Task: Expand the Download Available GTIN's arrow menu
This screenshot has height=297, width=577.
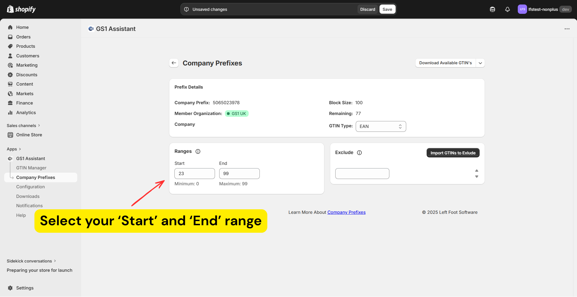Action: point(480,63)
